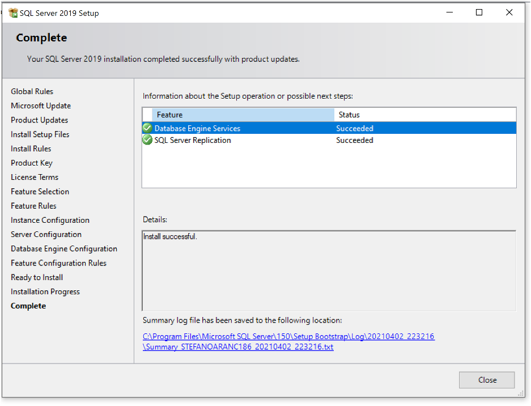Viewport: 531px width, 406px height.
Task: Click the Microsoft Update step
Action: pyautogui.click(x=41, y=105)
